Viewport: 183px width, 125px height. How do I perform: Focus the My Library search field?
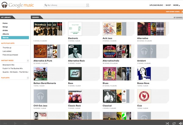coord(66,5)
